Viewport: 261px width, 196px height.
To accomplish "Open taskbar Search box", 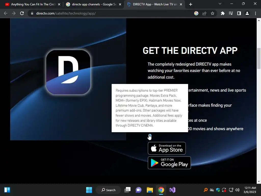I will (108, 190).
